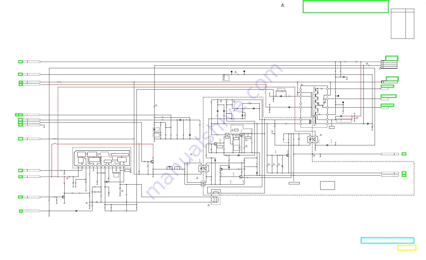
Task: Open the yellow-outlined link box
Action: 407,248
